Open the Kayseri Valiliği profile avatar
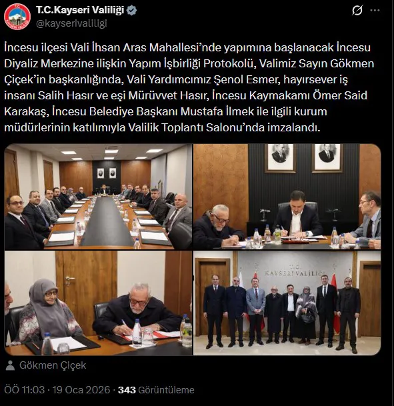Image resolution: width=394 pixels, height=406 pixels. pyautogui.click(x=17, y=17)
